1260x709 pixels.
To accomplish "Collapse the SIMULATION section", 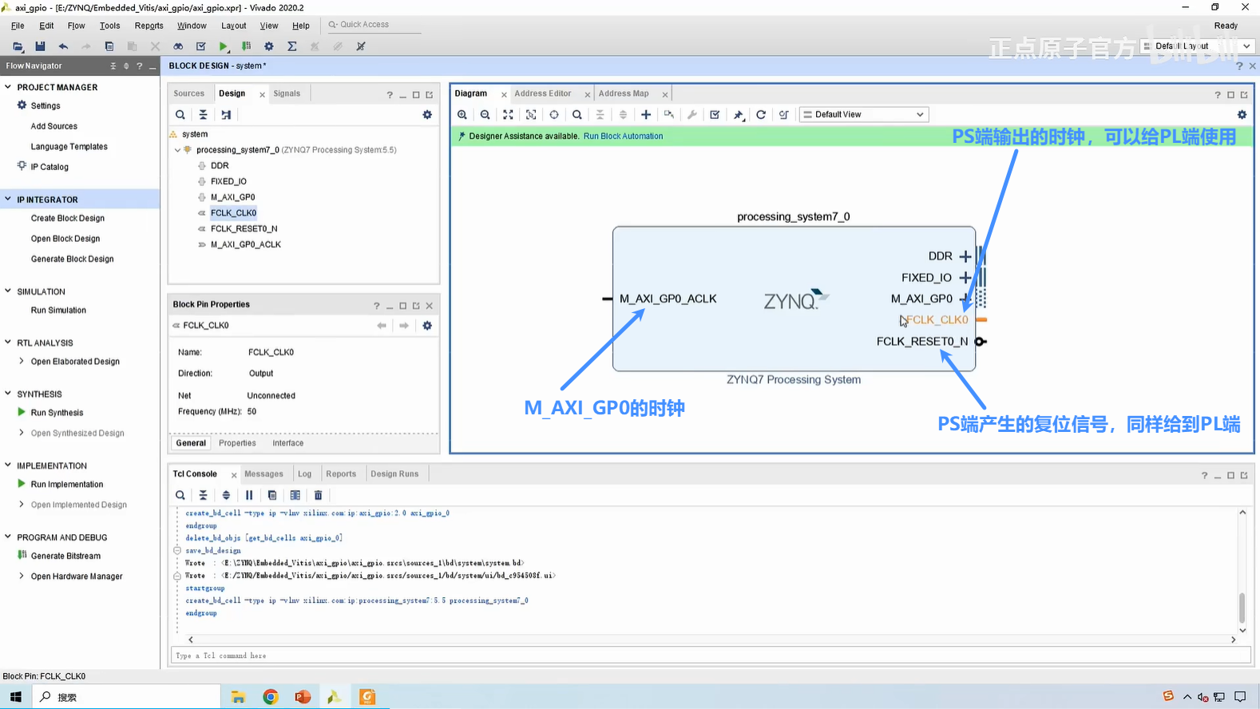I will click(x=8, y=291).
